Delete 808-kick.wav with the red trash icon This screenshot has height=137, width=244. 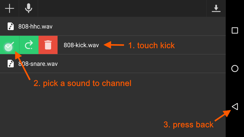click(x=48, y=45)
